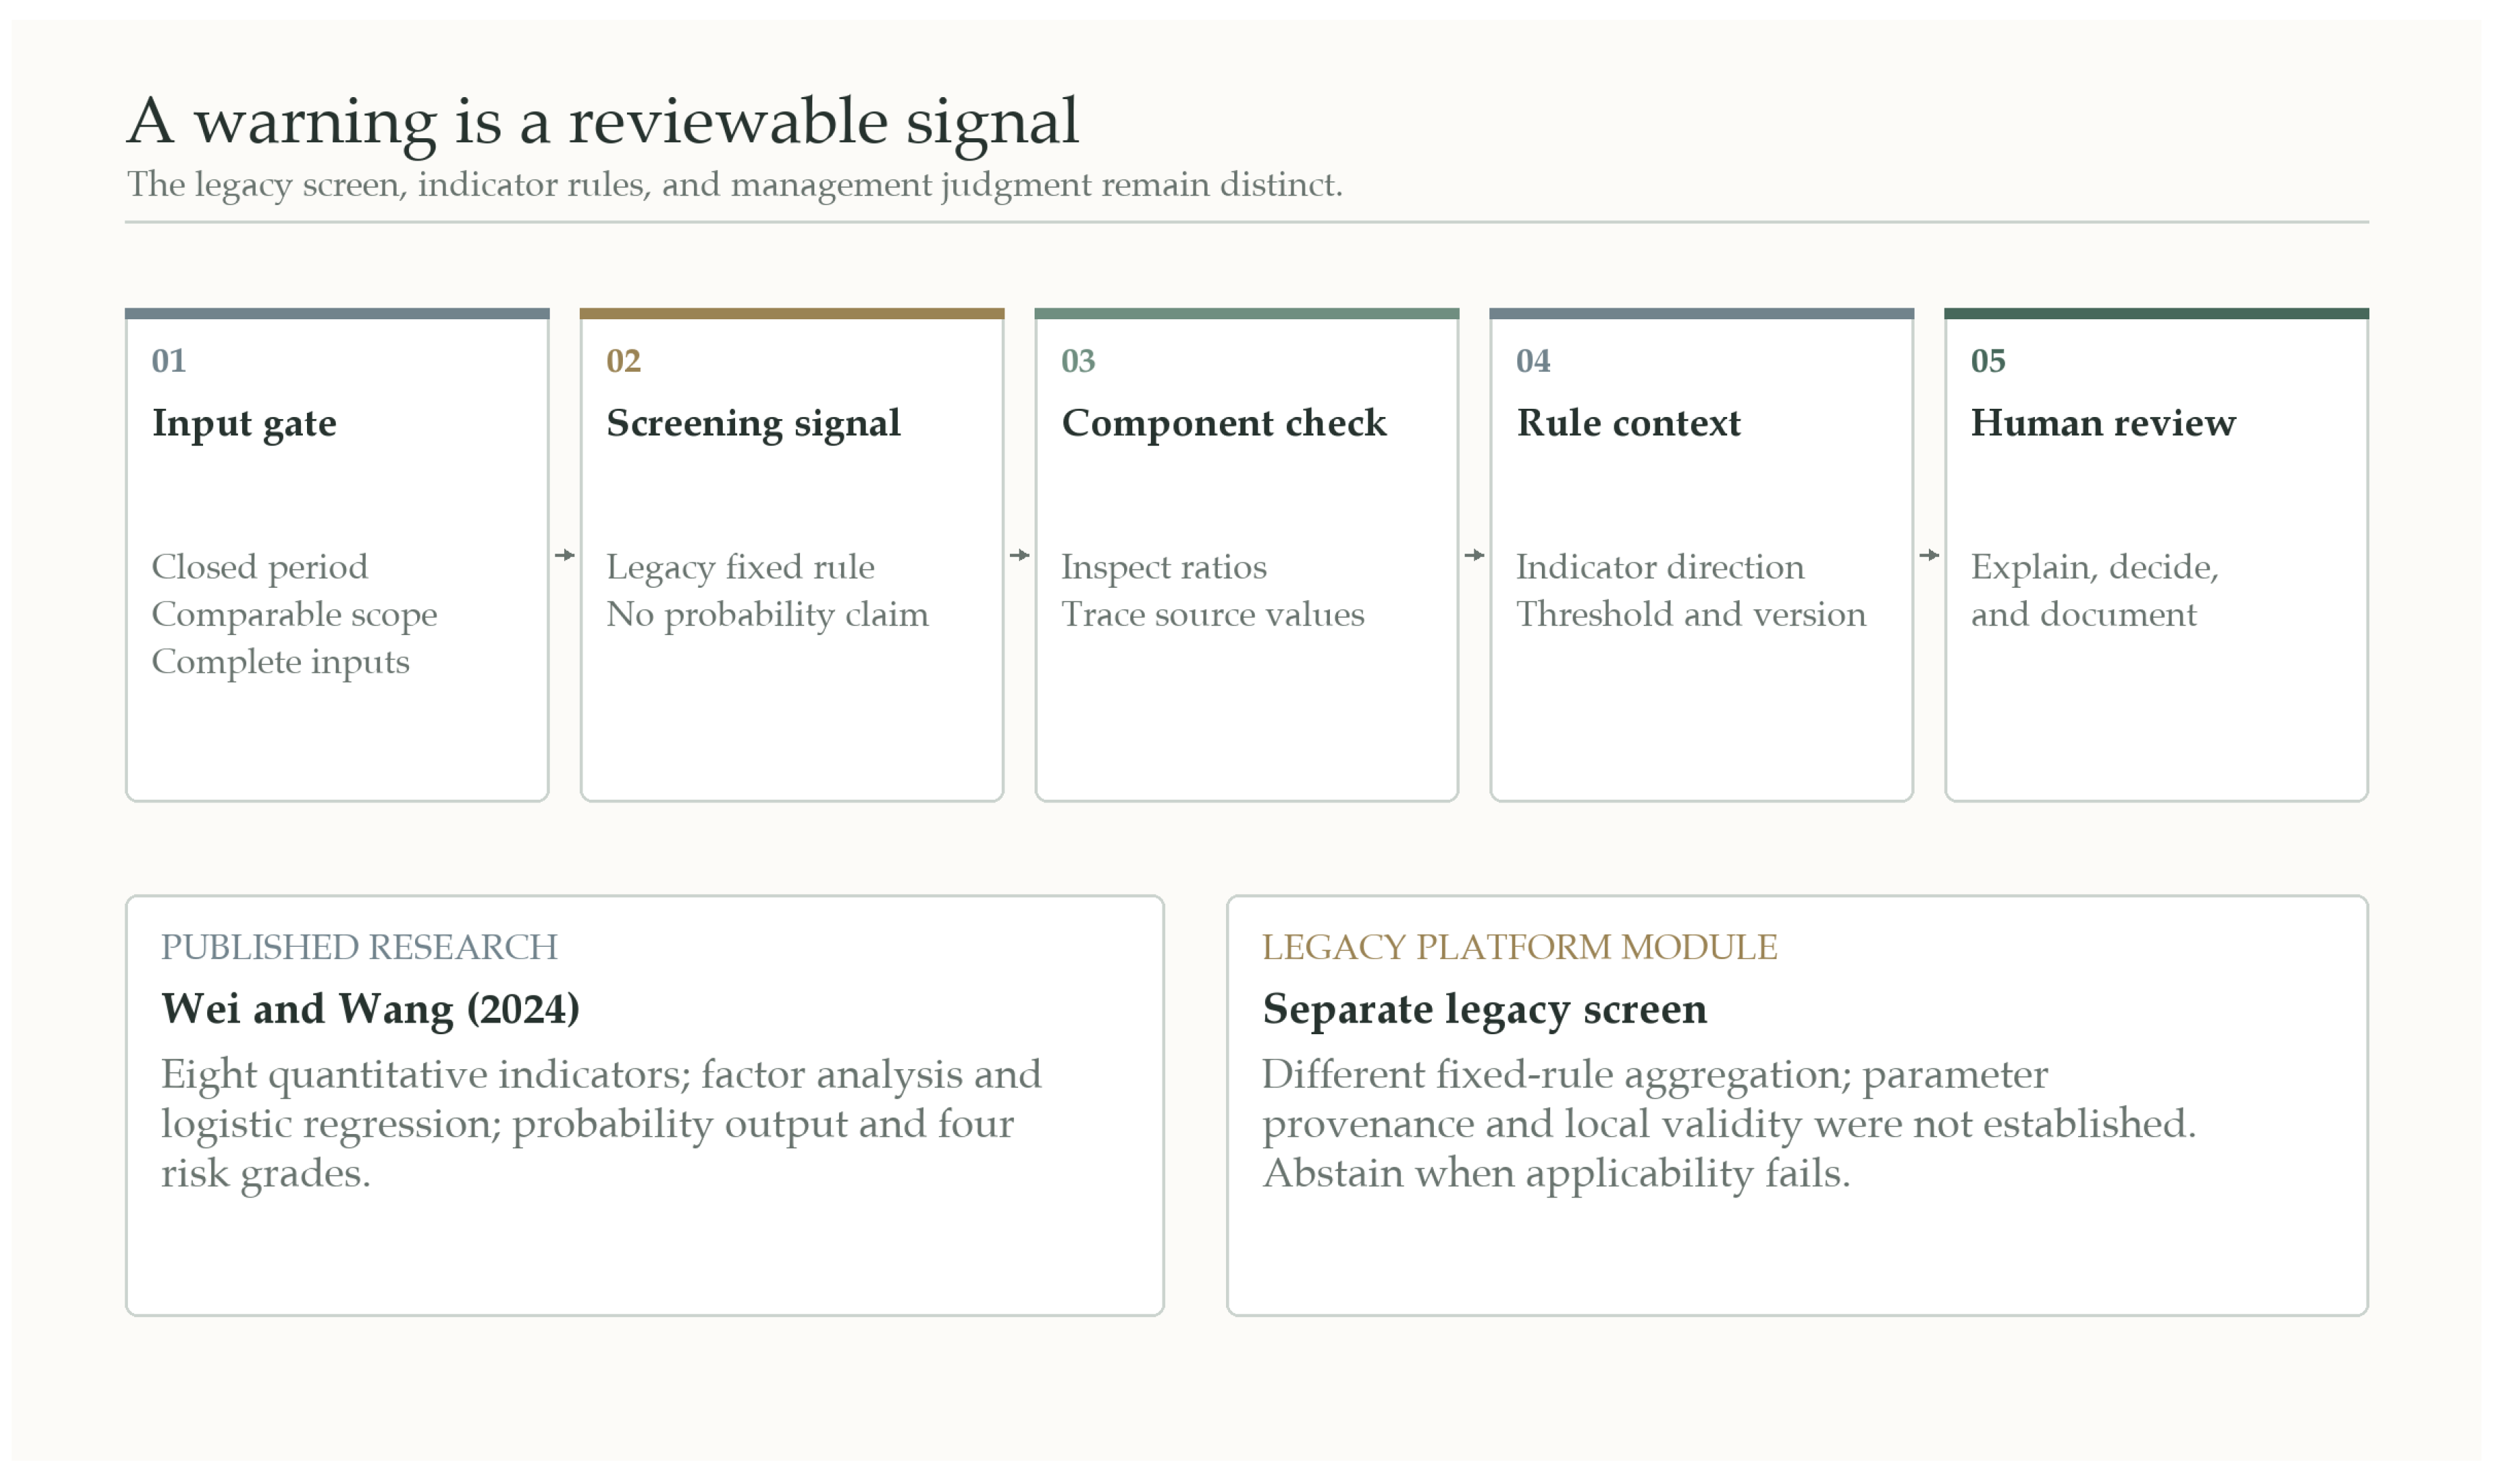This screenshot has width=2504, height=1484.
Task: Click the arrow between Screening signal and Component check
Action: point(1020,555)
